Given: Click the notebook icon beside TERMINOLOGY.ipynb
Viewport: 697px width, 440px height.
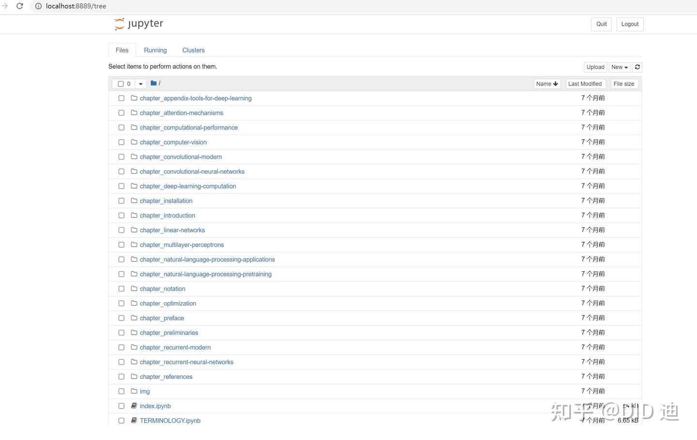Looking at the screenshot, I should tap(134, 421).
